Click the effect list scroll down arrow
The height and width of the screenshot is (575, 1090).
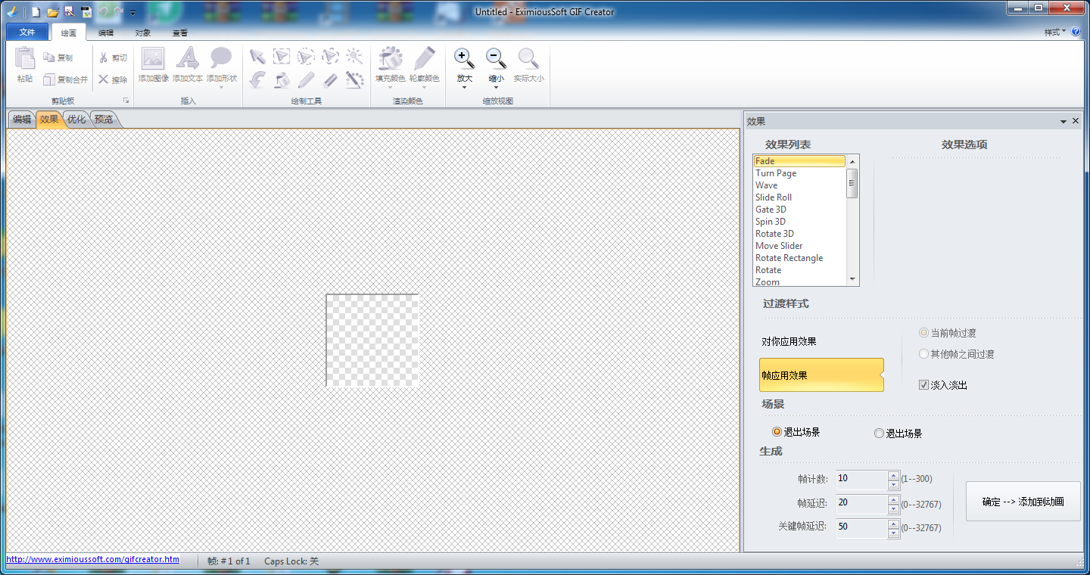[x=852, y=279]
